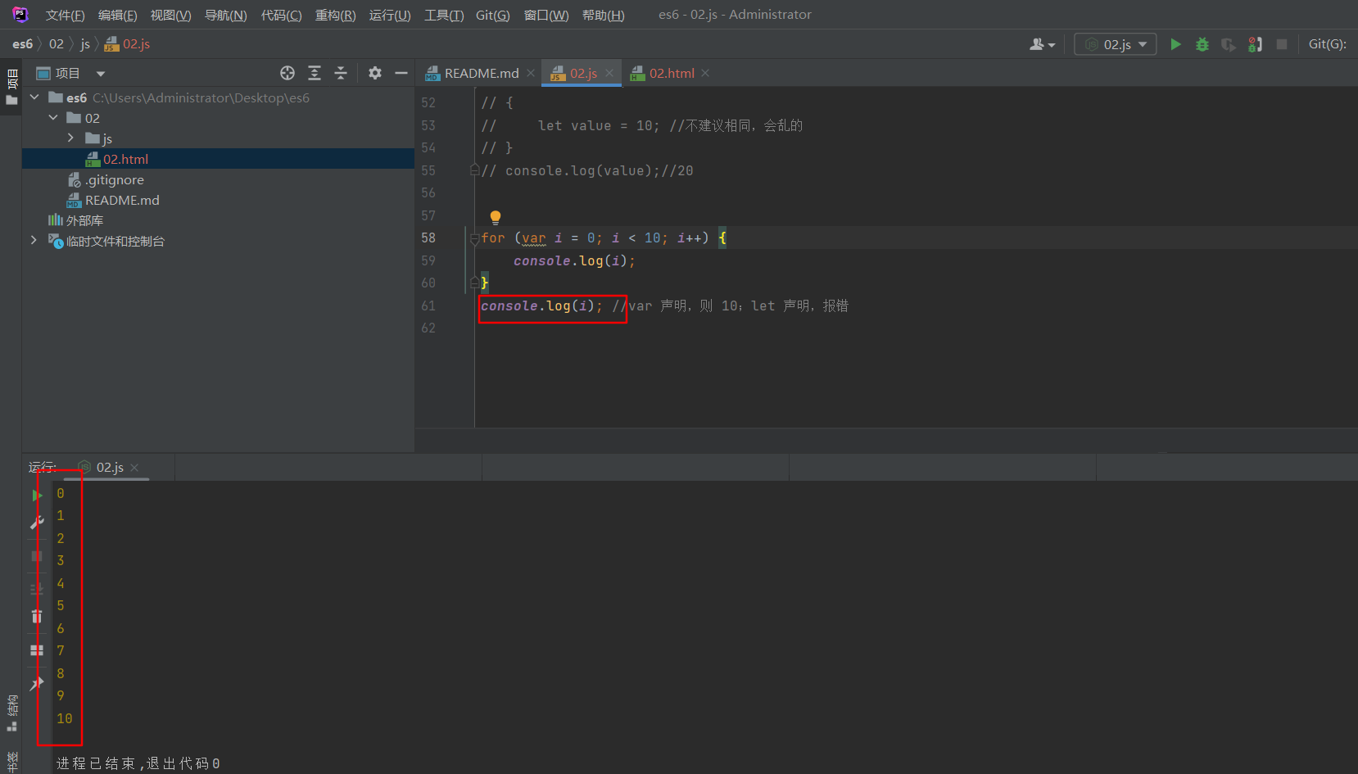Open the 视图(V) menu
Image resolution: width=1358 pixels, height=774 pixels.
pos(170,16)
